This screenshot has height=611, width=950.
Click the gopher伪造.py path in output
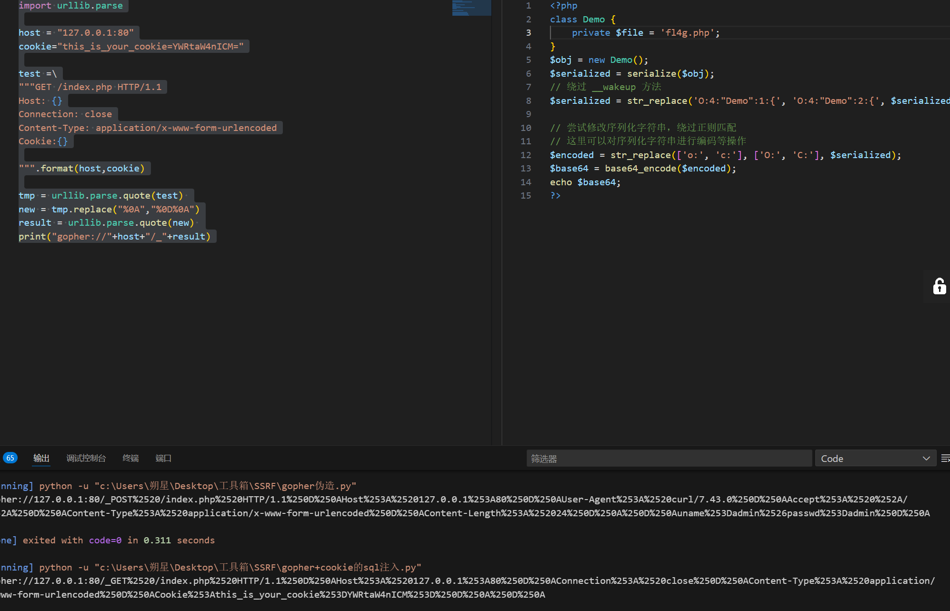316,486
